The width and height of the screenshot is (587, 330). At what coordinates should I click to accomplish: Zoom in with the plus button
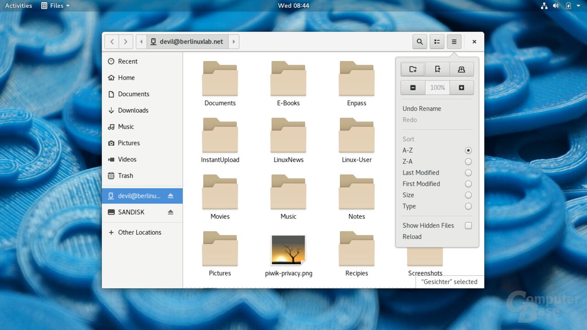[x=461, y=88]
